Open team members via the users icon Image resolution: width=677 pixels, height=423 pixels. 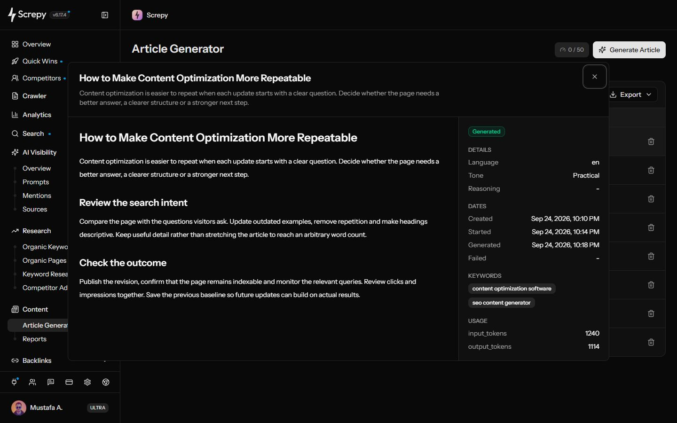tap(32, 382)
